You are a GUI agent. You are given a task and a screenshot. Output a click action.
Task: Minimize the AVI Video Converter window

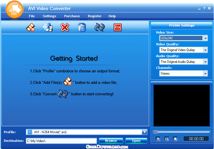(199, 9)
